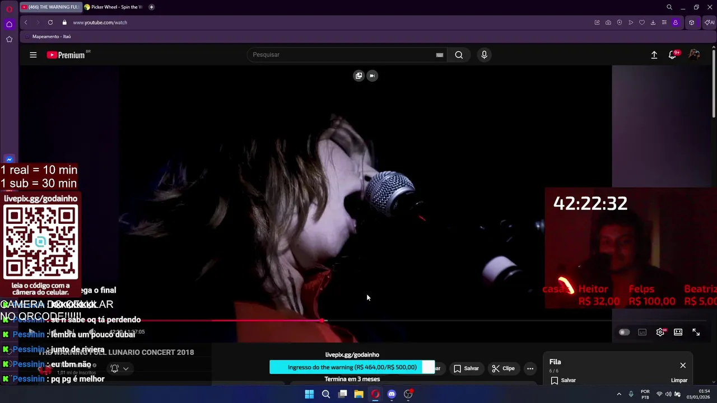Enter fullscreen on the video player
Screen dimensions: 717x403
(696, 332)
